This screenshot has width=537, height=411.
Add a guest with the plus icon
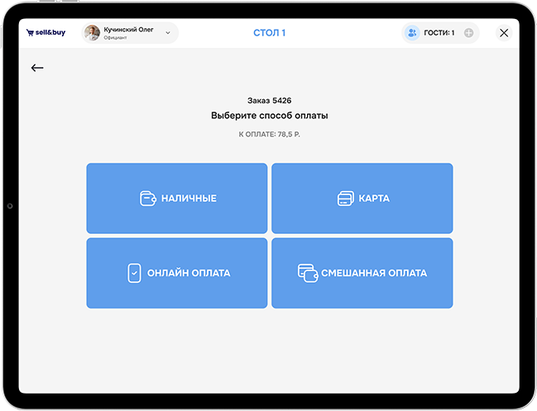click(x=468, y=33)
